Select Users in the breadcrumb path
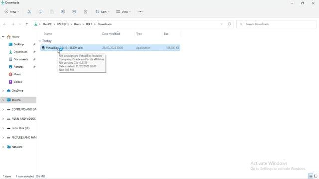 click(77, 24)
